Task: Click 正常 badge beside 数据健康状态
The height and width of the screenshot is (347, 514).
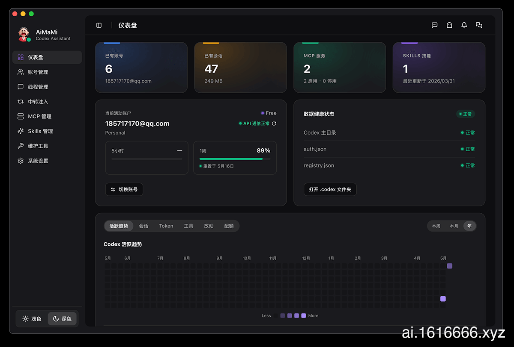Action: pos(465,114)
